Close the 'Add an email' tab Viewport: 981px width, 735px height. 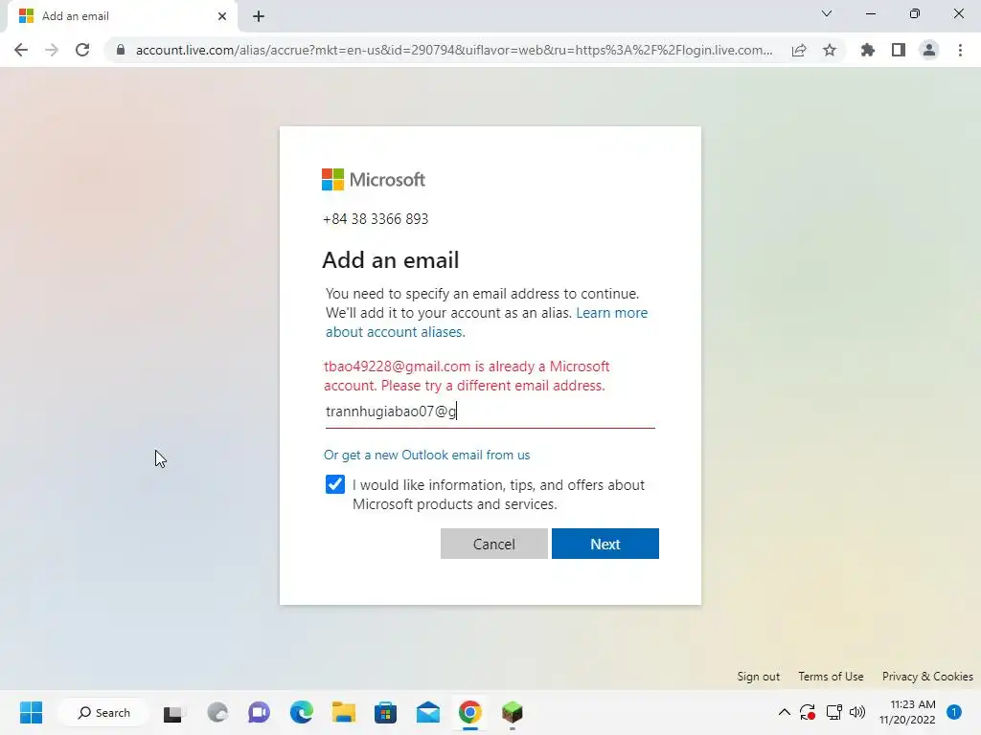point(222,16)
